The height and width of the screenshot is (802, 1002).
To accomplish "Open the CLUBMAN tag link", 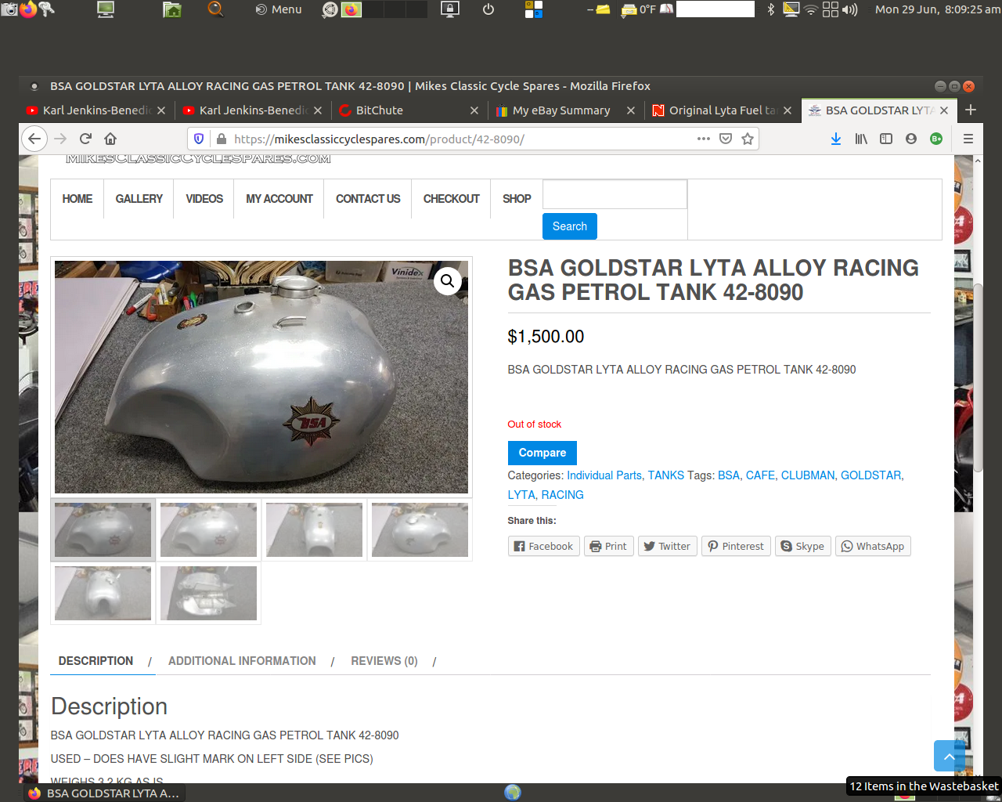I will tap(808, 475).
